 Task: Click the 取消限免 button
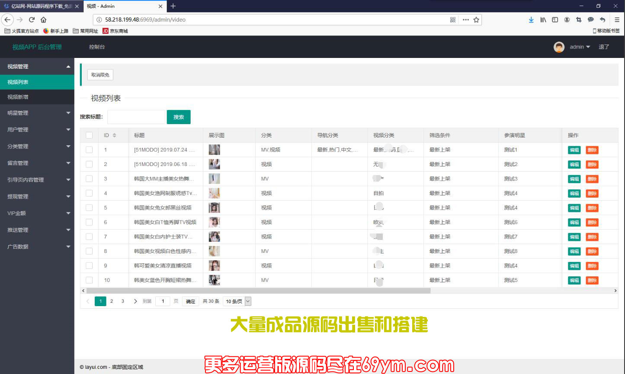click(x=100, y=75)
